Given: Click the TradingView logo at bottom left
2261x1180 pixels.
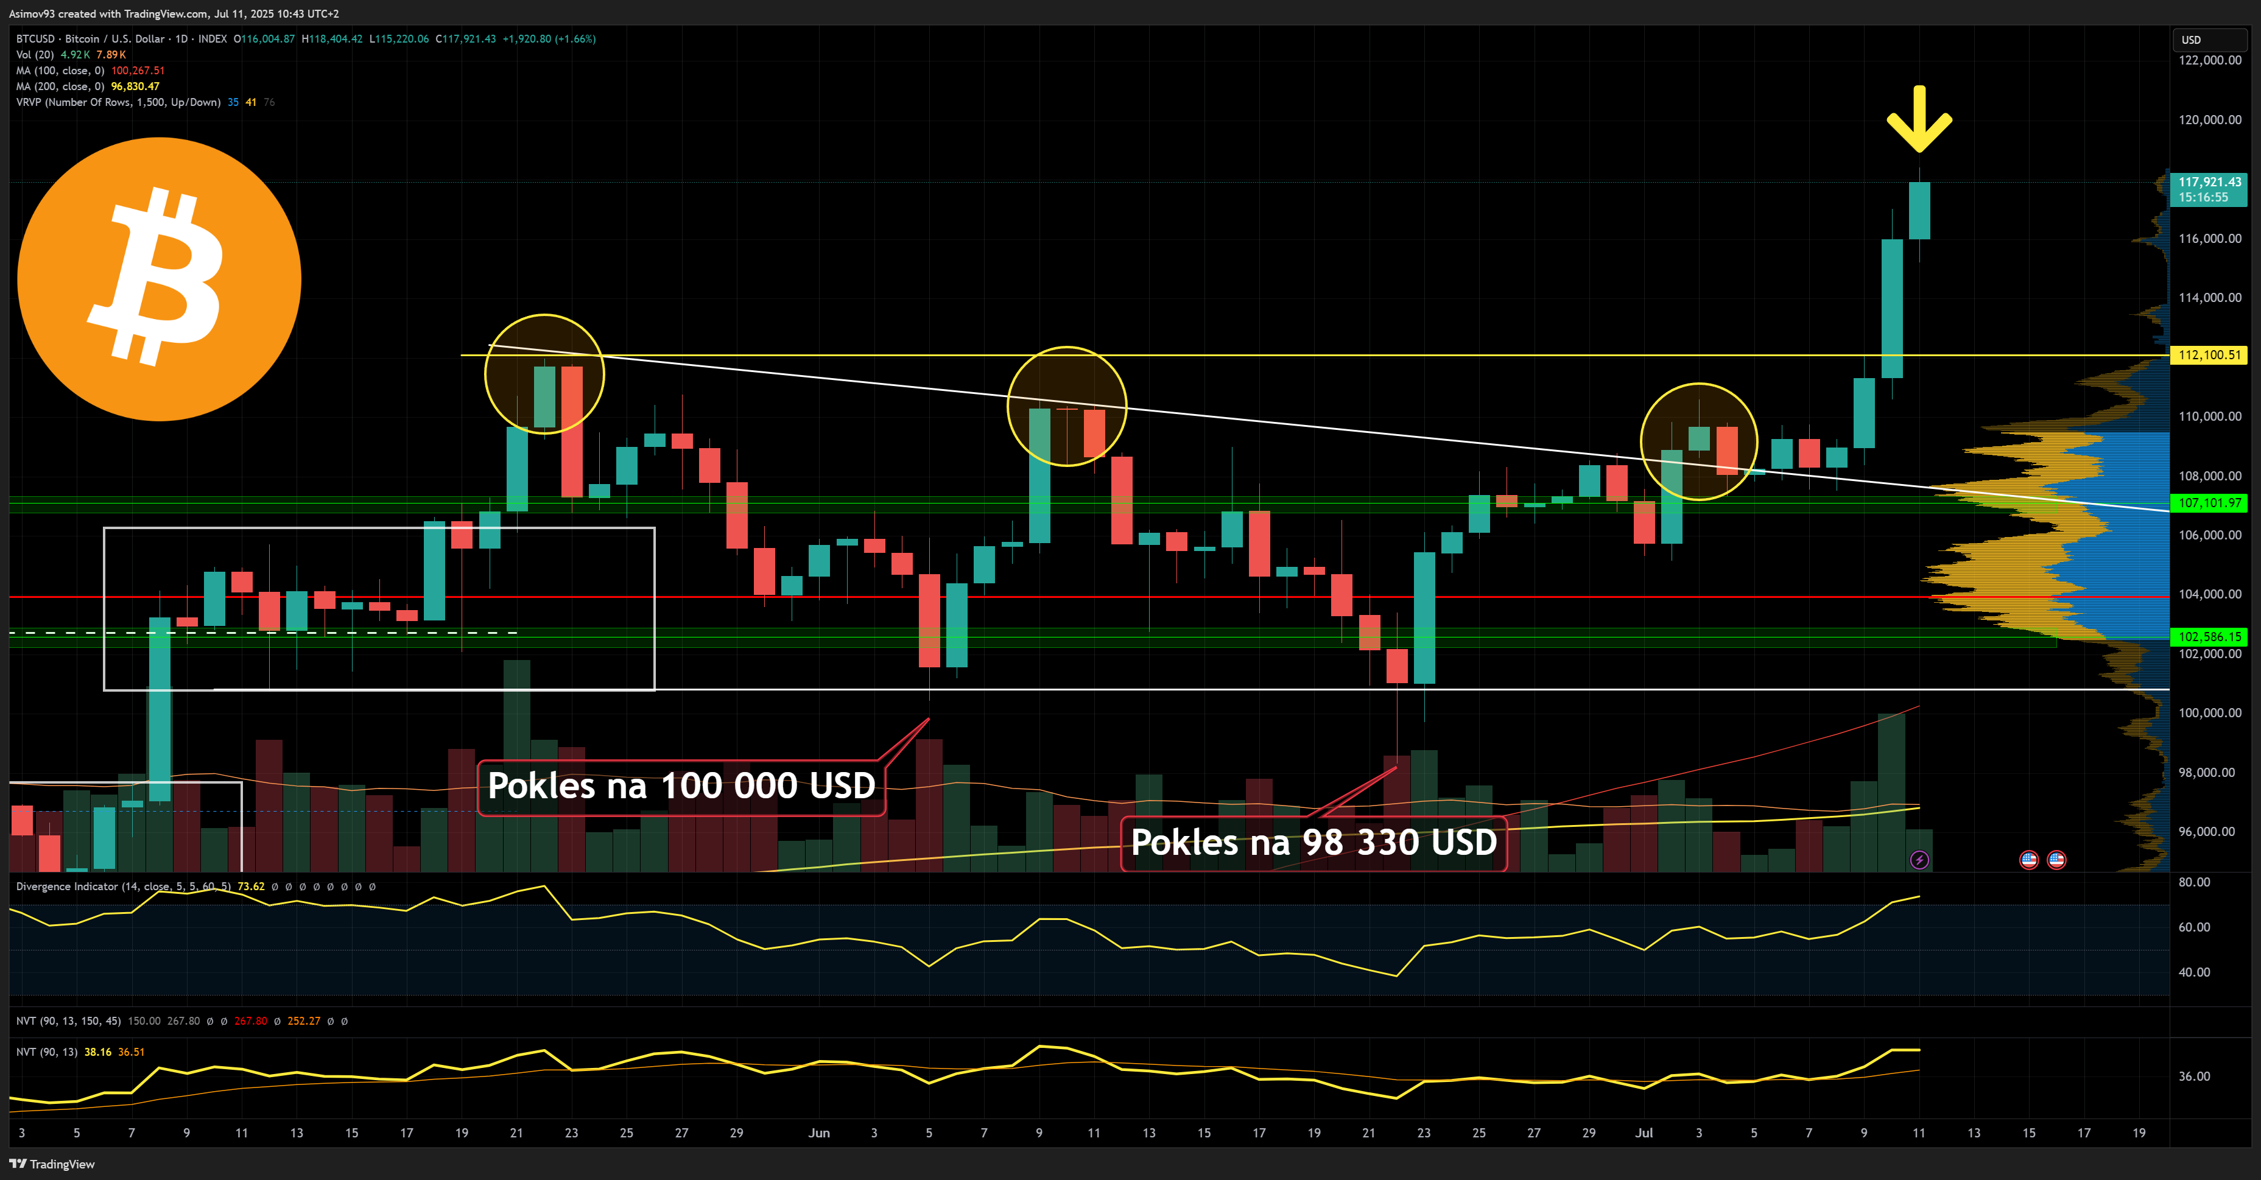Looking at the screenshot, I should 52,1164.
